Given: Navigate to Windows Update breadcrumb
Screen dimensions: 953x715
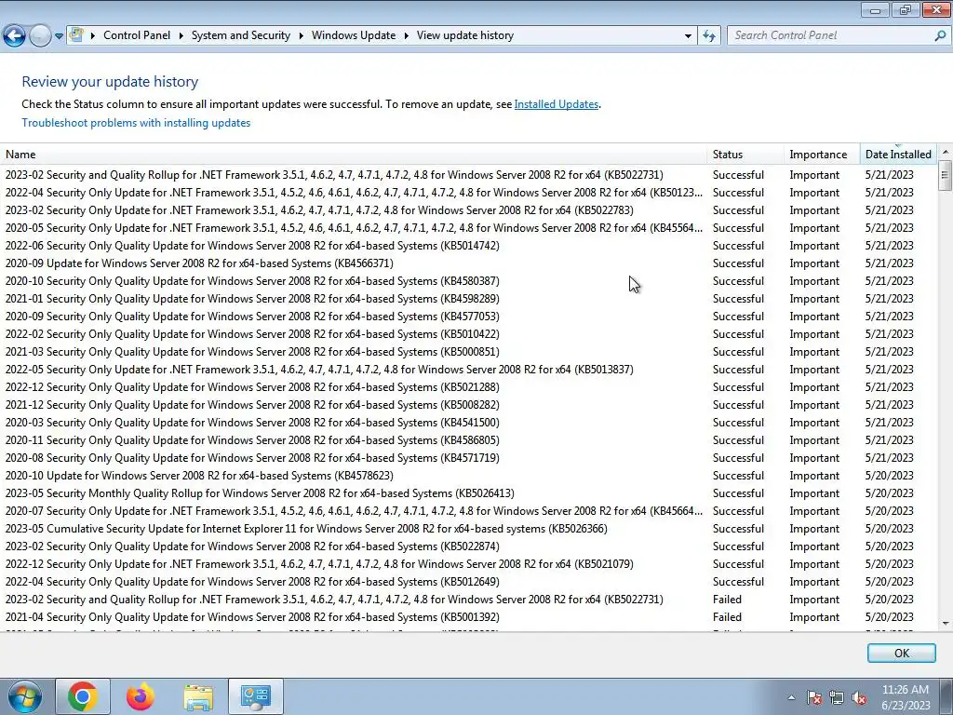Looking at the screenshot, I should pyautogui.click(x=353, y=35).
